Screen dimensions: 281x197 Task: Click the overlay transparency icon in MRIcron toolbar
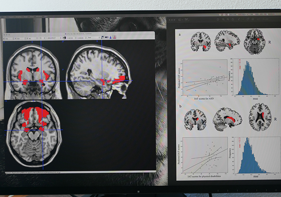(103, 37)
